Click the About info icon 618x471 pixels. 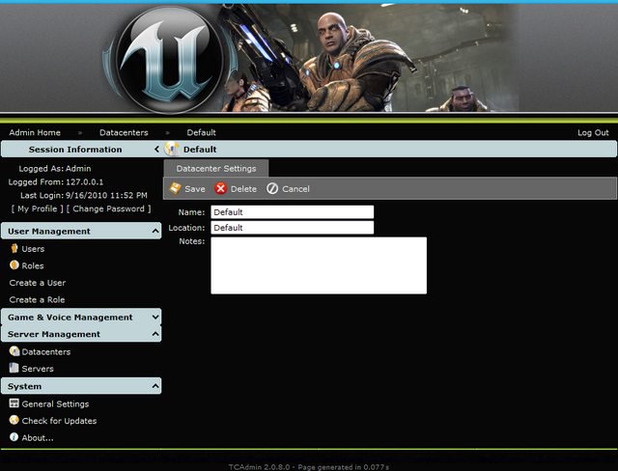coord(14,437)
